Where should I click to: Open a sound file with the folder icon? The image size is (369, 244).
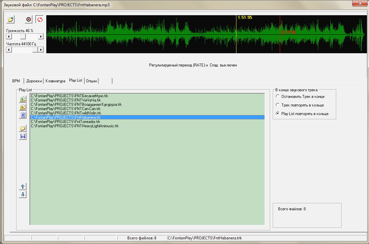click(x=11, y=19)
